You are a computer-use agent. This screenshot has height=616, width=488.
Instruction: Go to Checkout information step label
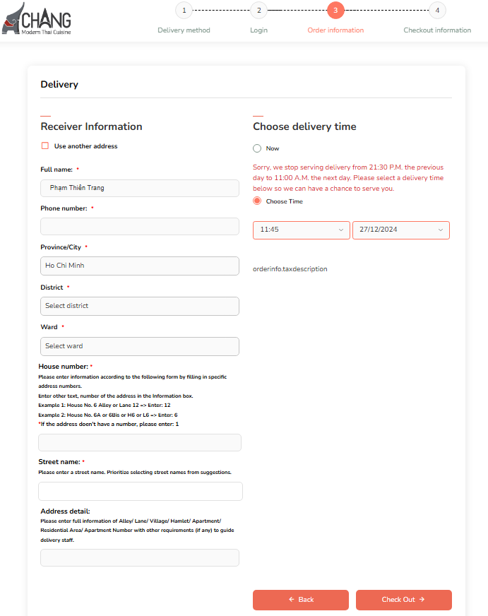click(437, 30)
